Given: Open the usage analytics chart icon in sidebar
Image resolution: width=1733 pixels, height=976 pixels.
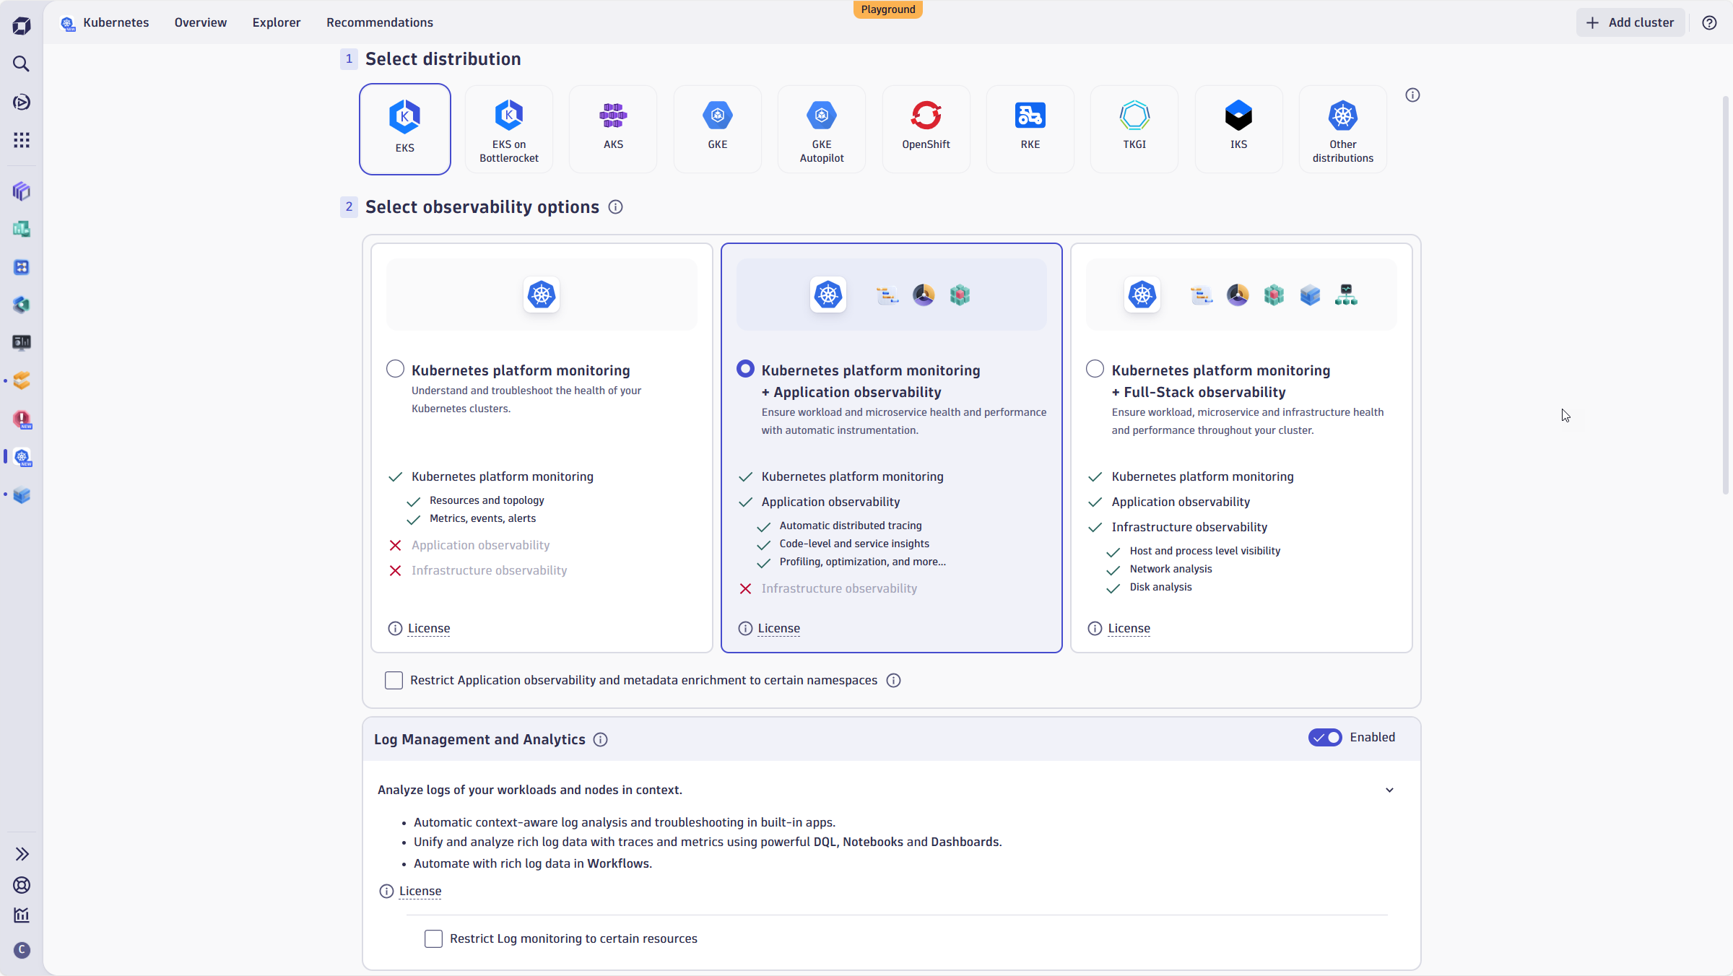Looking at the screenshot, I should pos(22,915).
